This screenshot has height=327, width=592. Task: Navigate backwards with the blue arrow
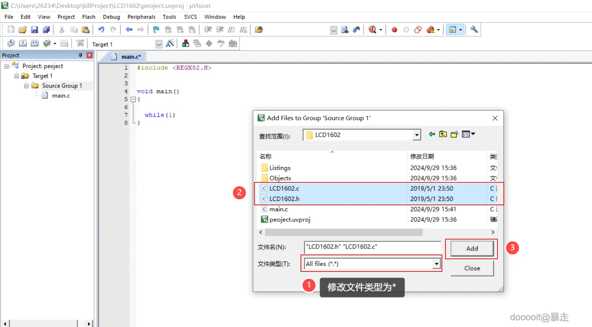(x=129, y=30)
